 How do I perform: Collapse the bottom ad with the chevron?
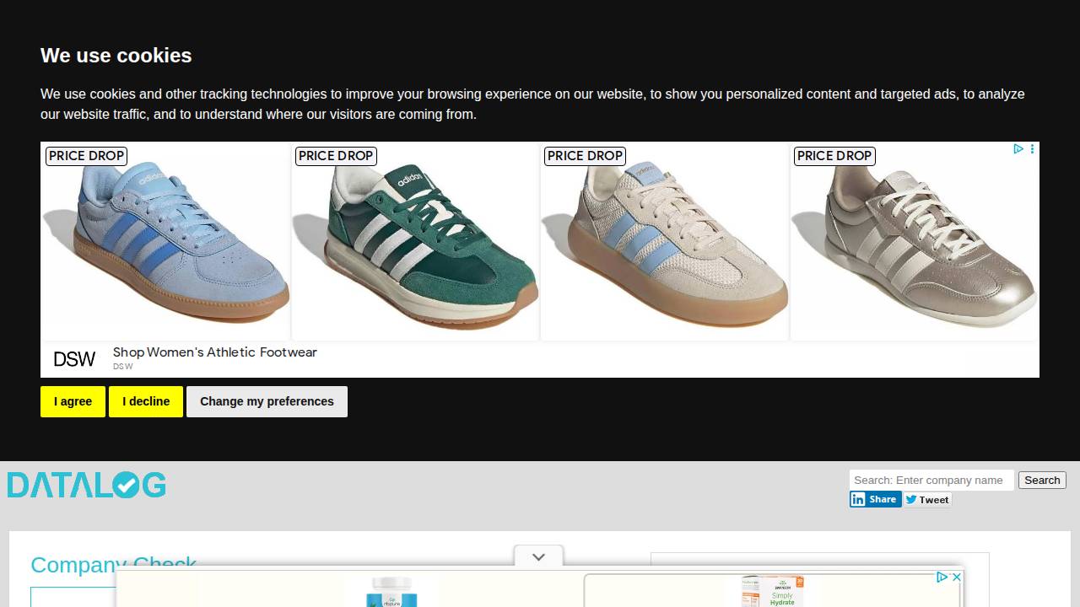538,556
